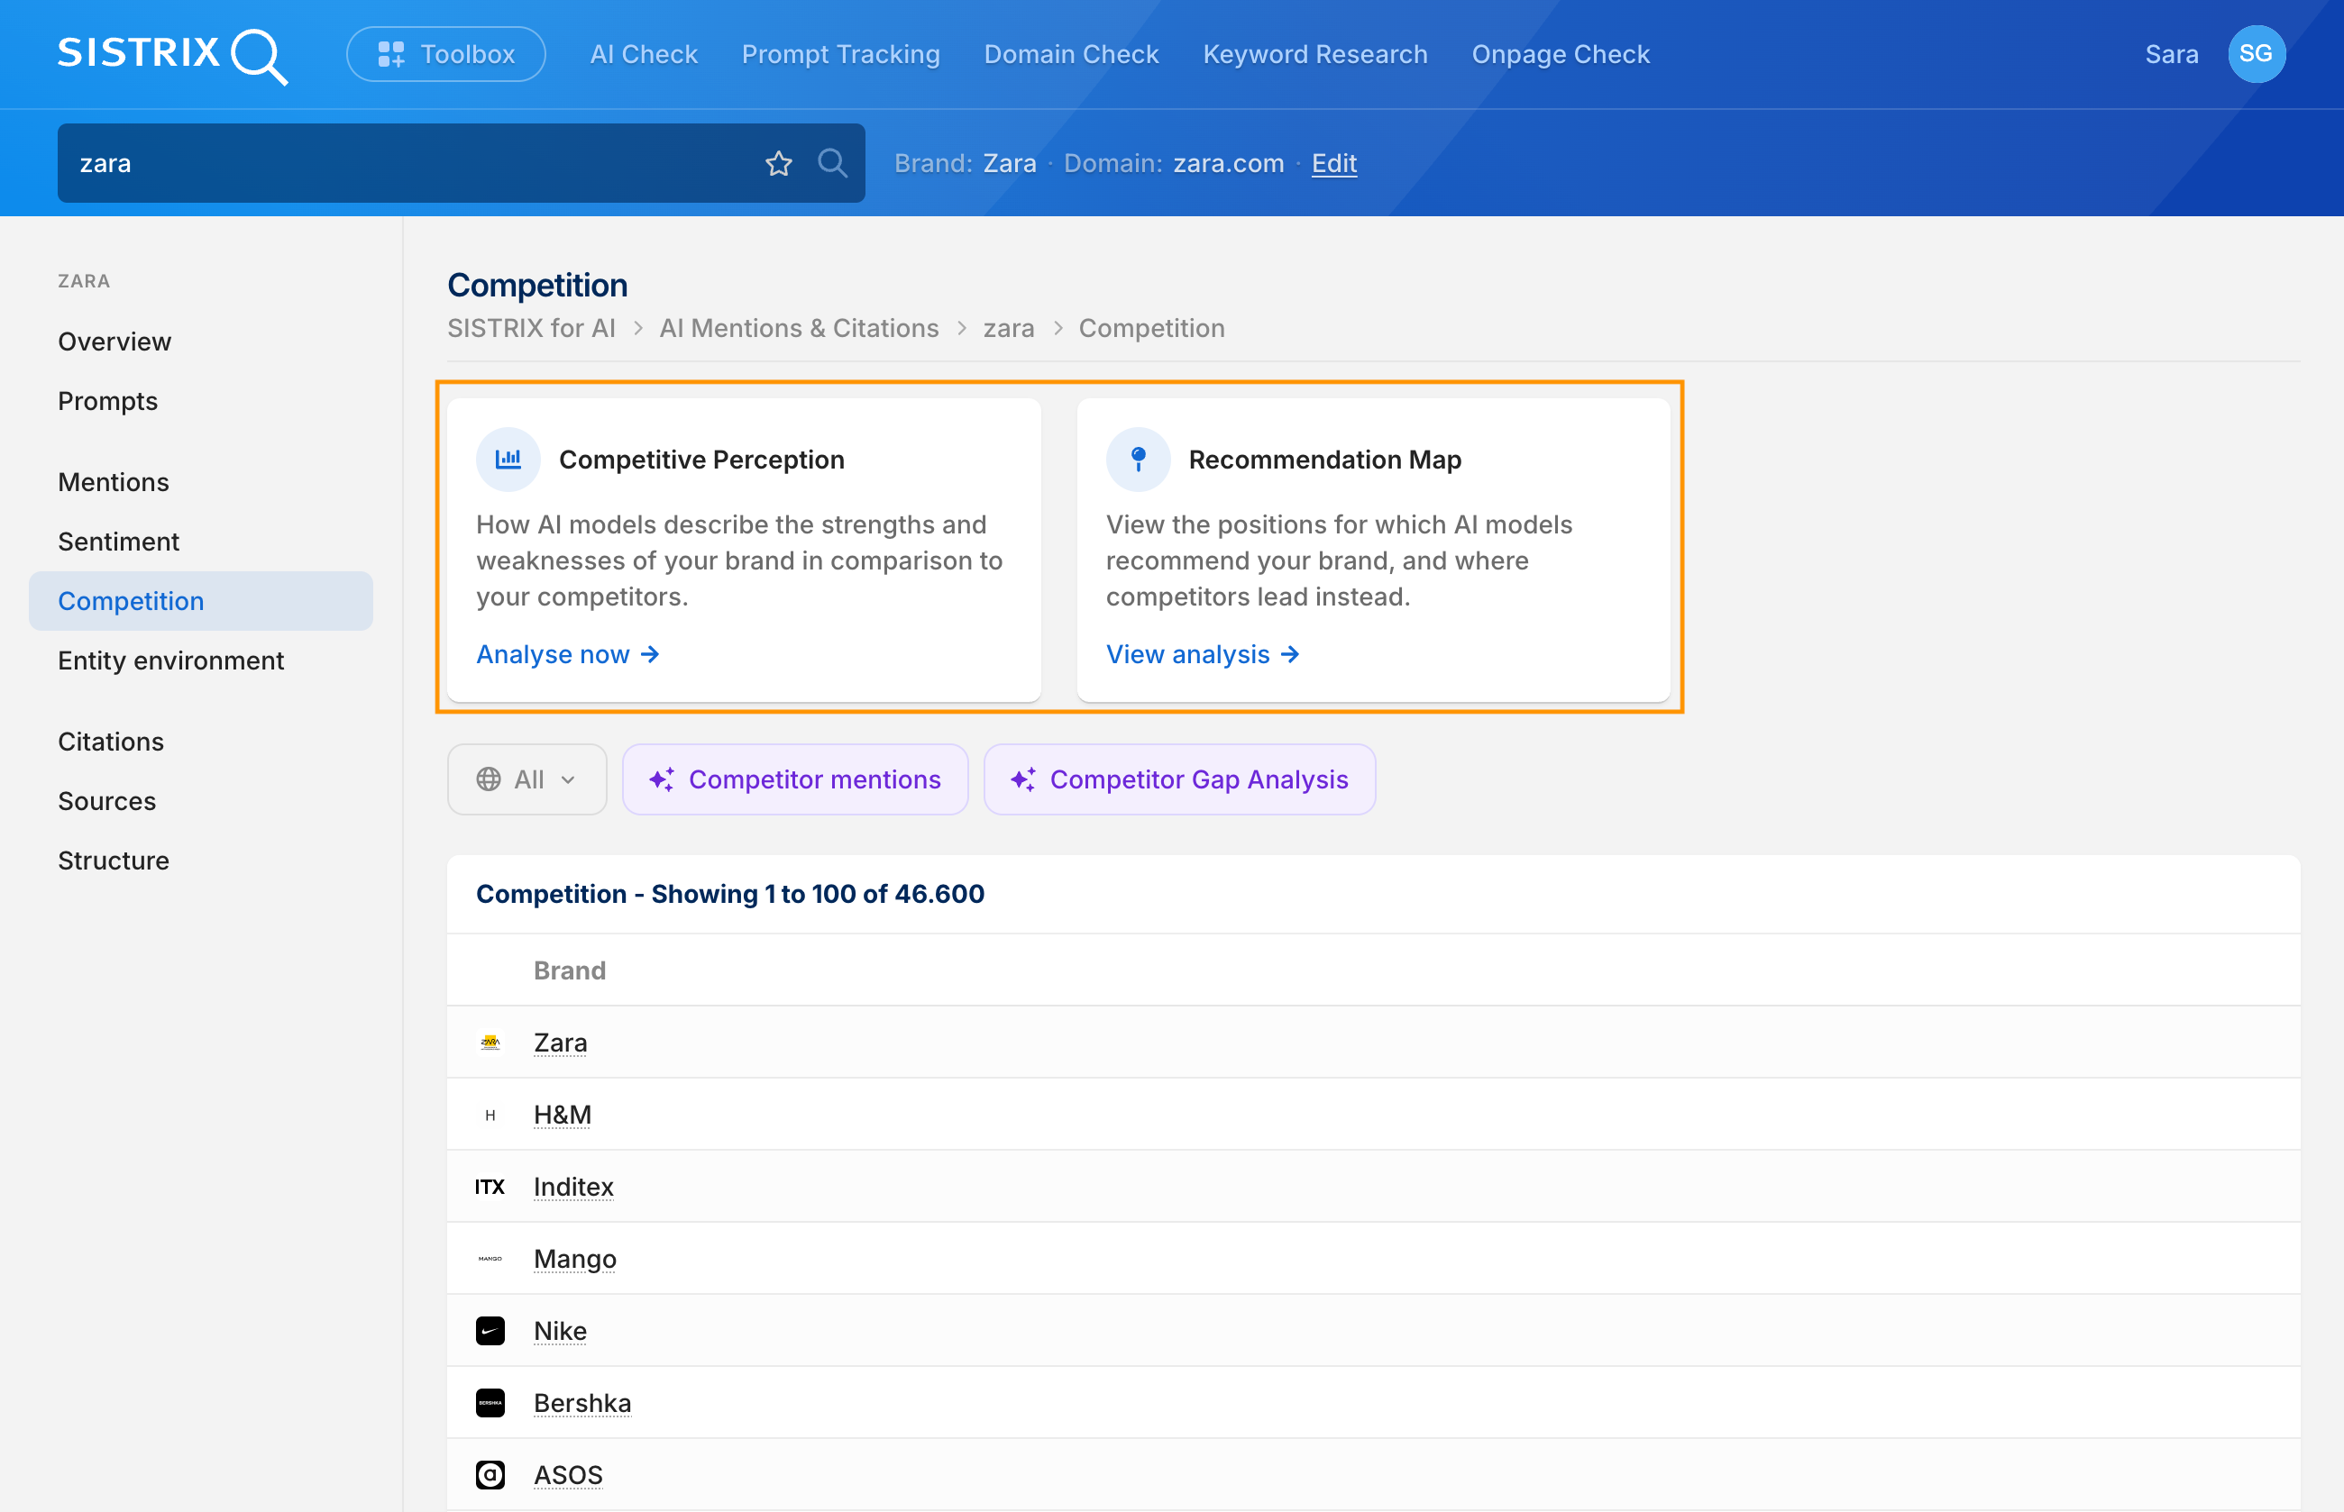2344x1512 pixels.
Task: Click AI Mentions & Citations breadcrumb
Action: [x=799, y=328]
